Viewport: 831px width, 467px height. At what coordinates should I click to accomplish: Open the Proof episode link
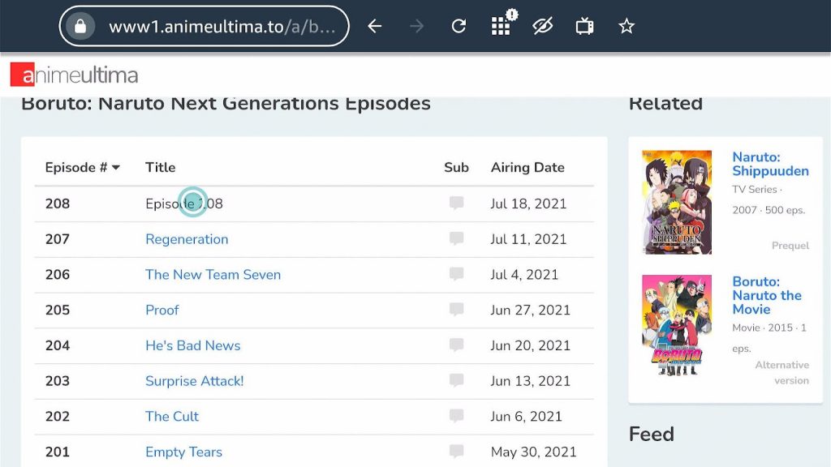pos(161,311)
